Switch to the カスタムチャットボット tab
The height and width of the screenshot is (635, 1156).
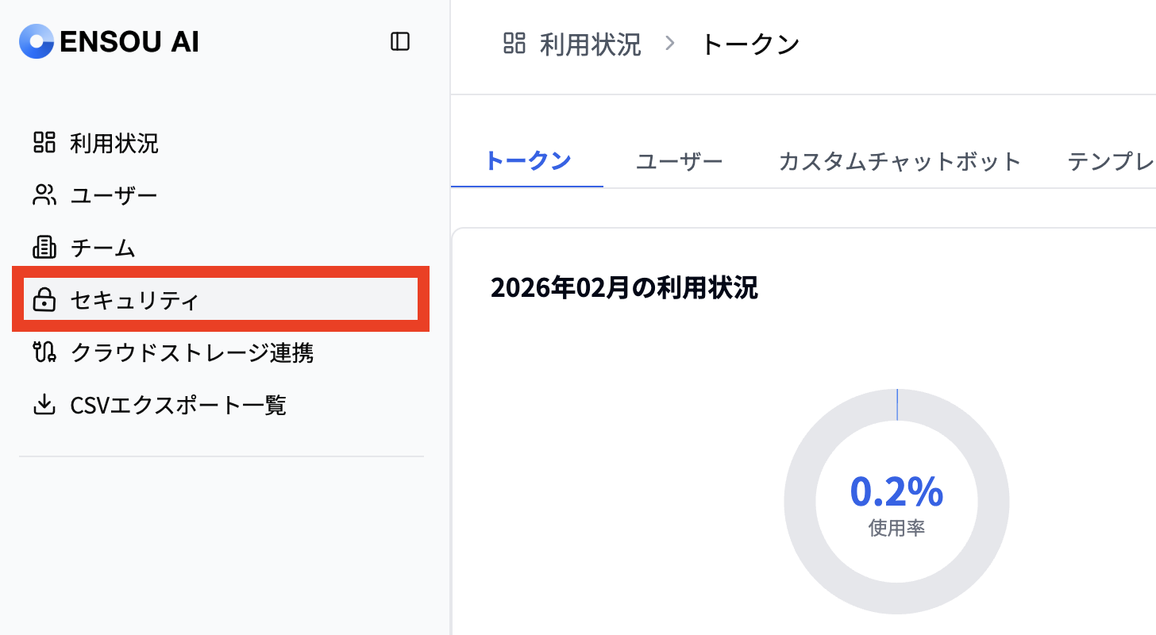[900, 161]
